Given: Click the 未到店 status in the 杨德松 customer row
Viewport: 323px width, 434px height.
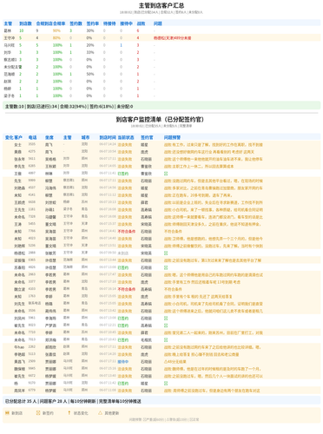Looking at the screenshot, I should [x=123, y=253].
